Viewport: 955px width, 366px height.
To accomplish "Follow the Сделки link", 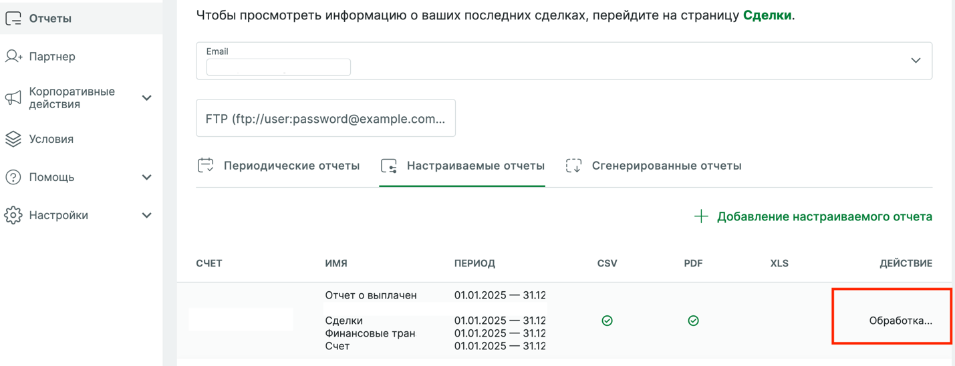I will (x=767, y=15).
